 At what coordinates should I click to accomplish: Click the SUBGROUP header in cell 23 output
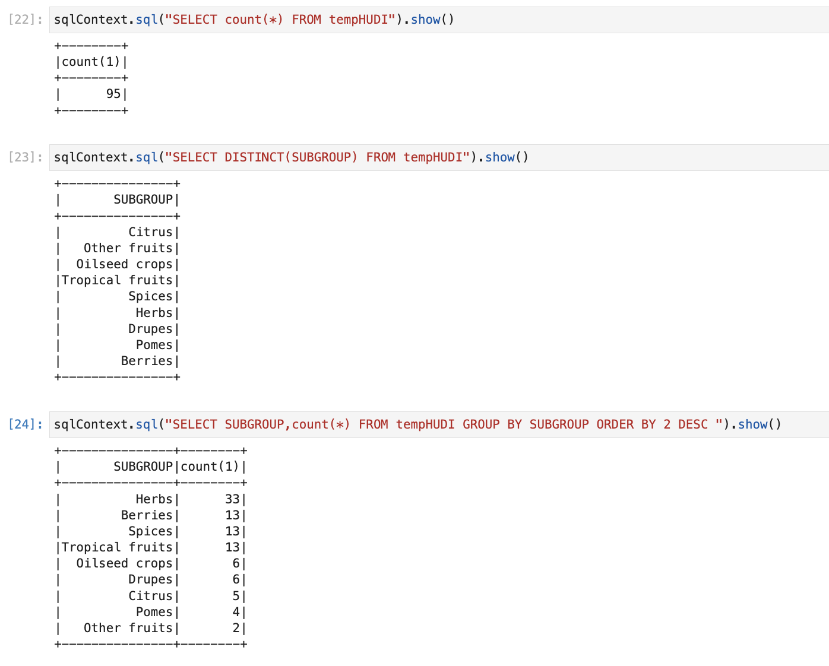143,199
